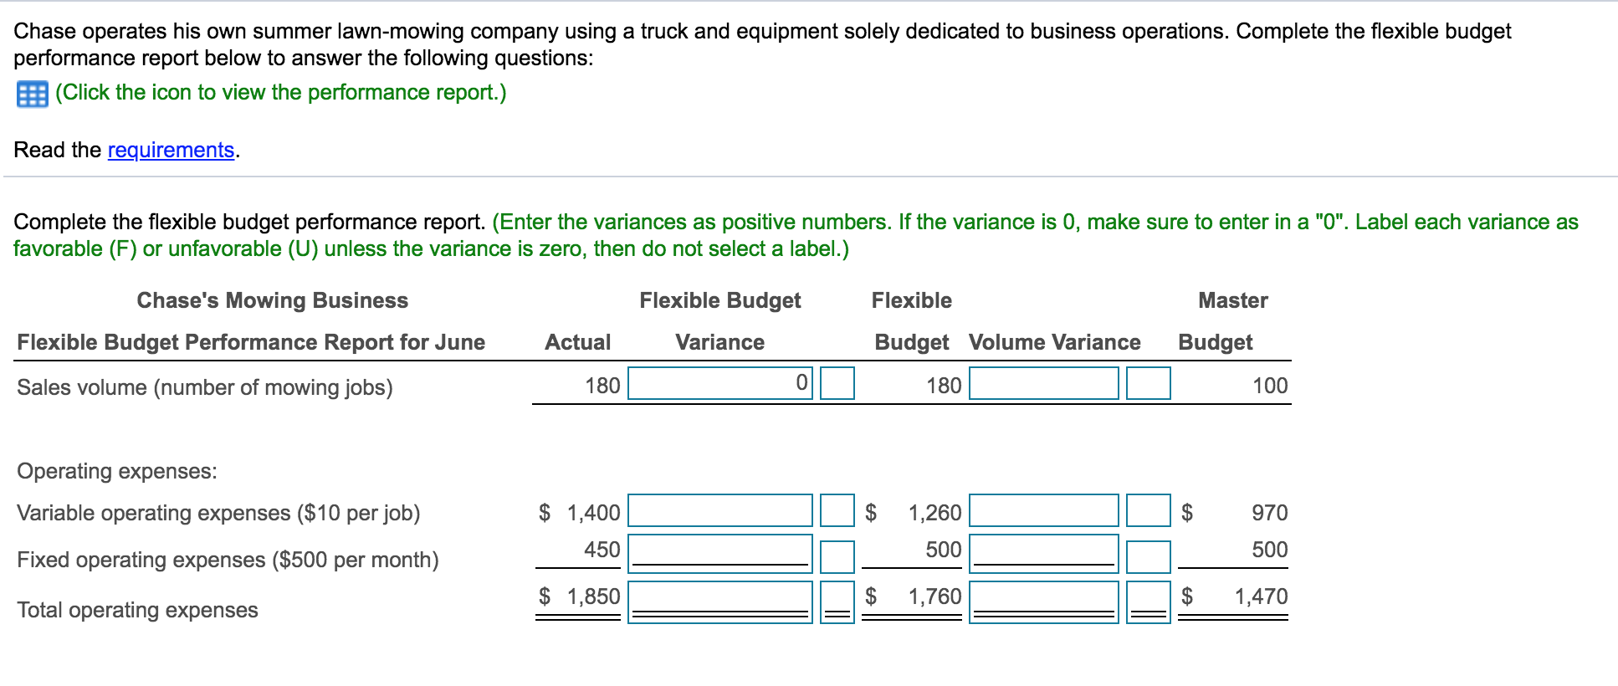
Task: Click the 'Master' column header word
Action: pyautogui.click(x=1233, y=300)
